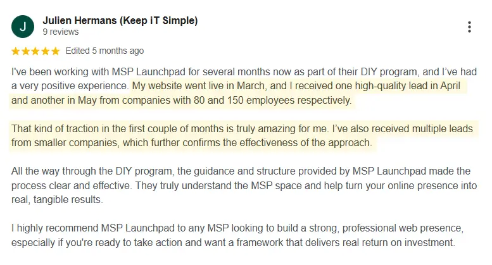
Task: Click the fourth star in the rating
Action: [x=46, y=51]
